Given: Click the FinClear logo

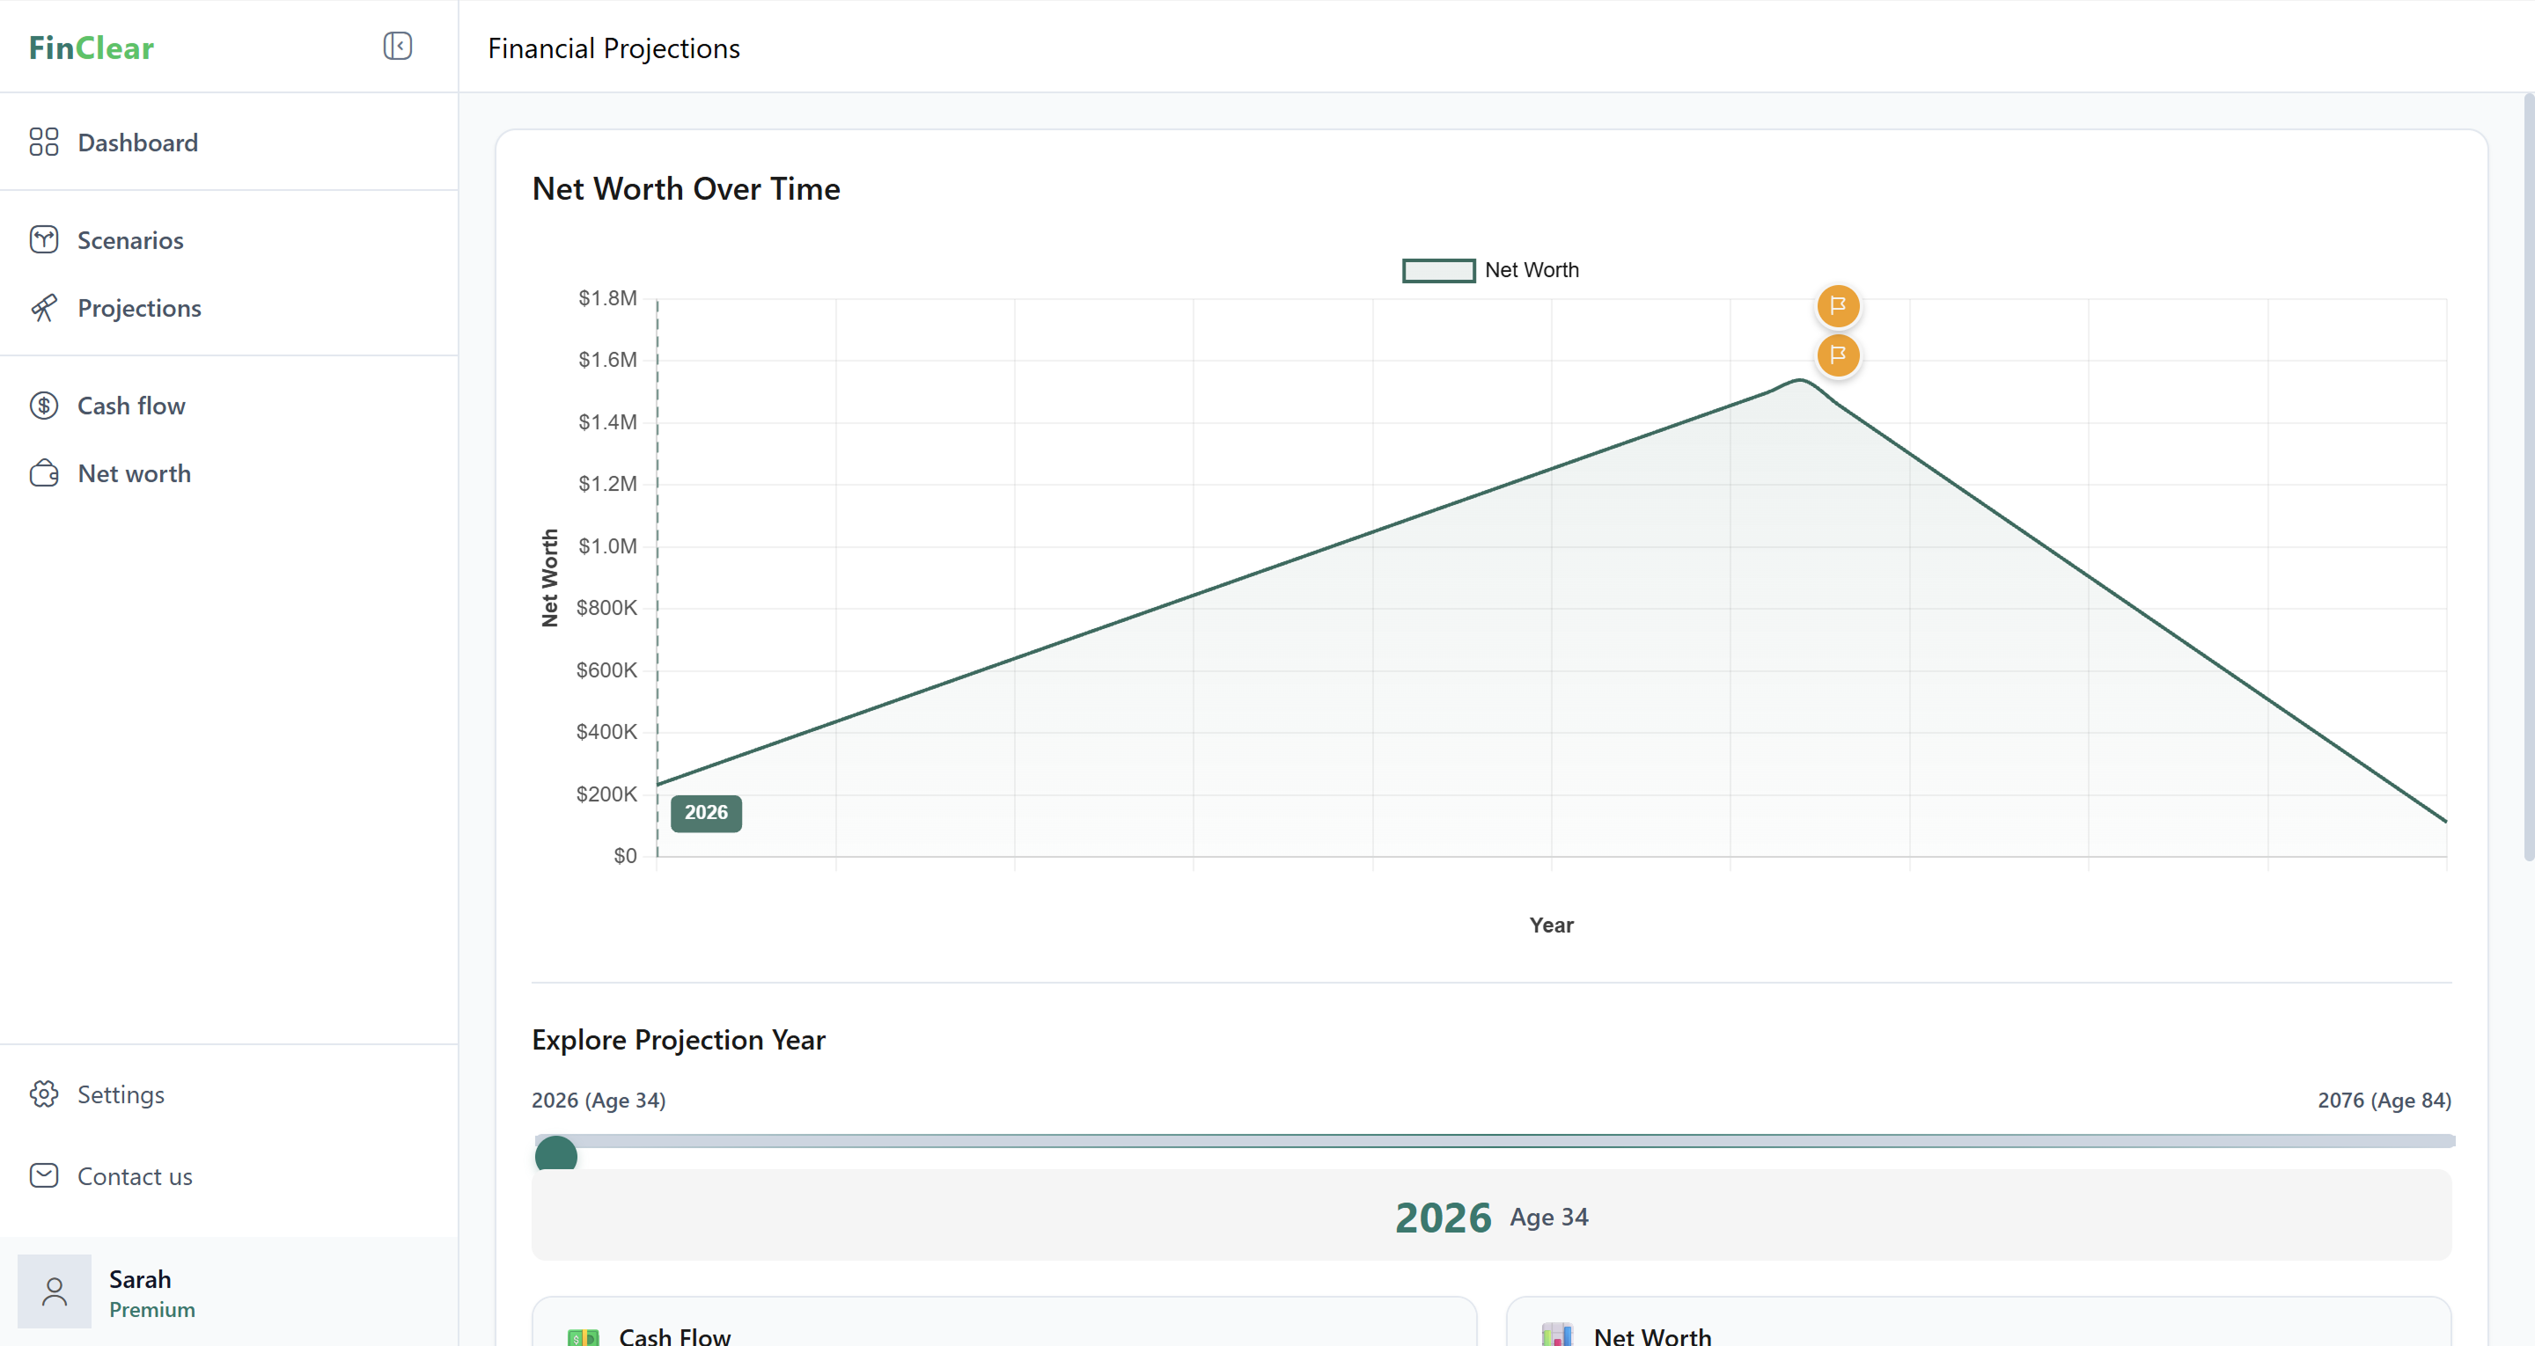Looking at the screenshot, I should pyautogui.click(x=91, y=48).
